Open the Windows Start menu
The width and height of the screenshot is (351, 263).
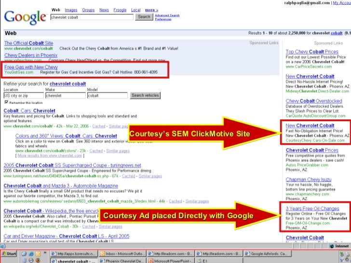9,253
